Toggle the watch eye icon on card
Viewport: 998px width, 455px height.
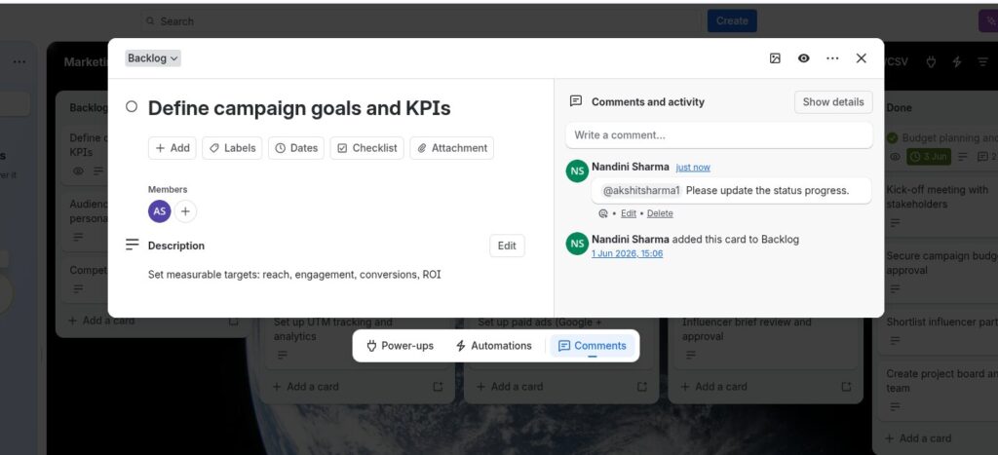804,58
